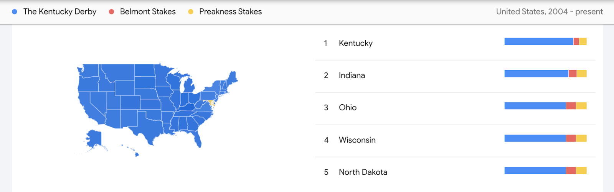614x192 pixels.
Task: Click Alaska on the US map
Action: click(94, 139)
